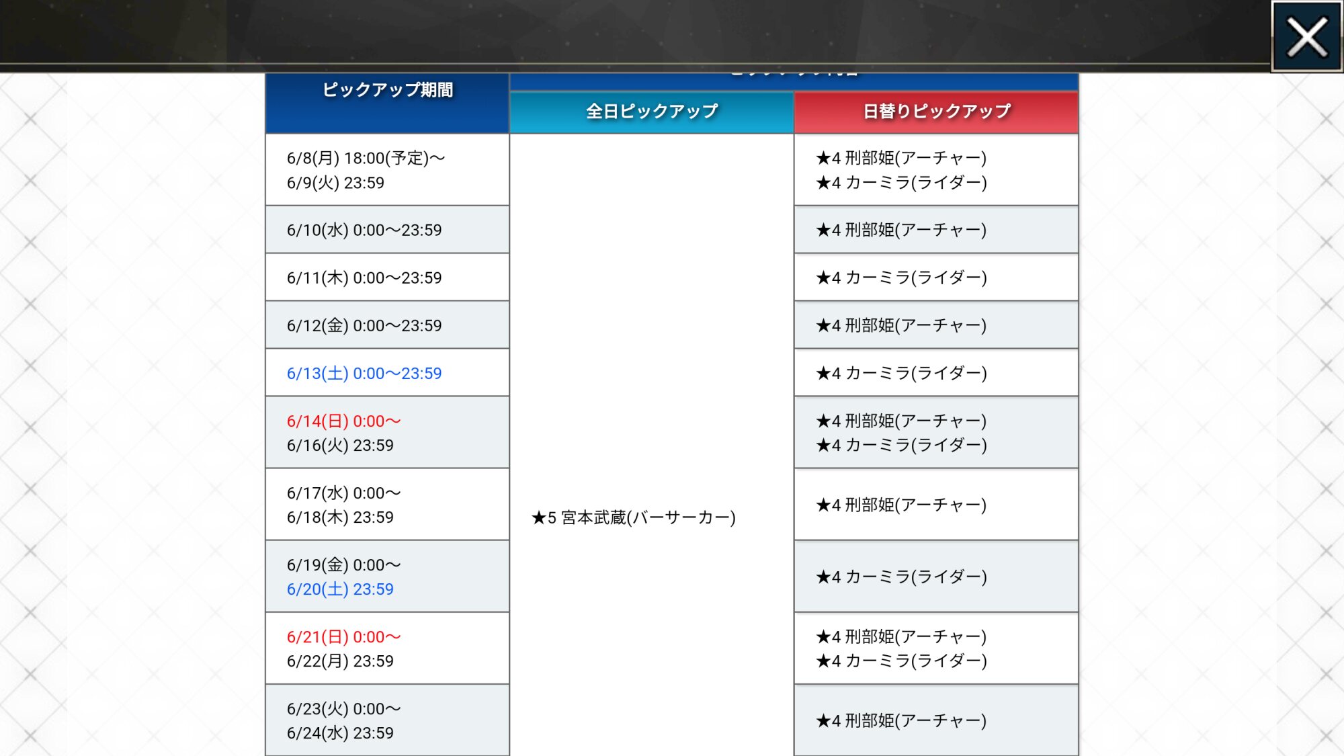The image size is (1344, 756).
Task: Click the blue 6/20(土) 23:59 text
Action: pyautogui.click(x=340, y=589)
